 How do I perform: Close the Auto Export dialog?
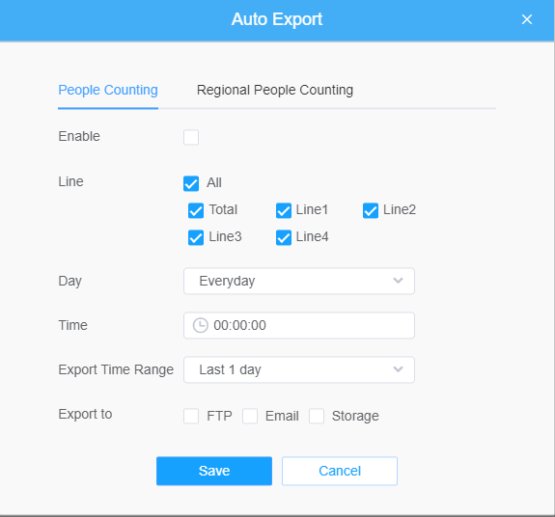click(x=527, y=19)
